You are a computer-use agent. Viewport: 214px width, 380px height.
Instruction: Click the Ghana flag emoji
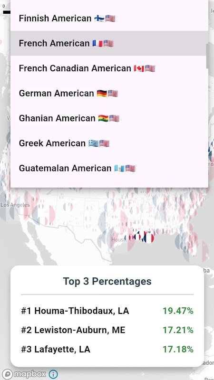(x=103, y=118)
